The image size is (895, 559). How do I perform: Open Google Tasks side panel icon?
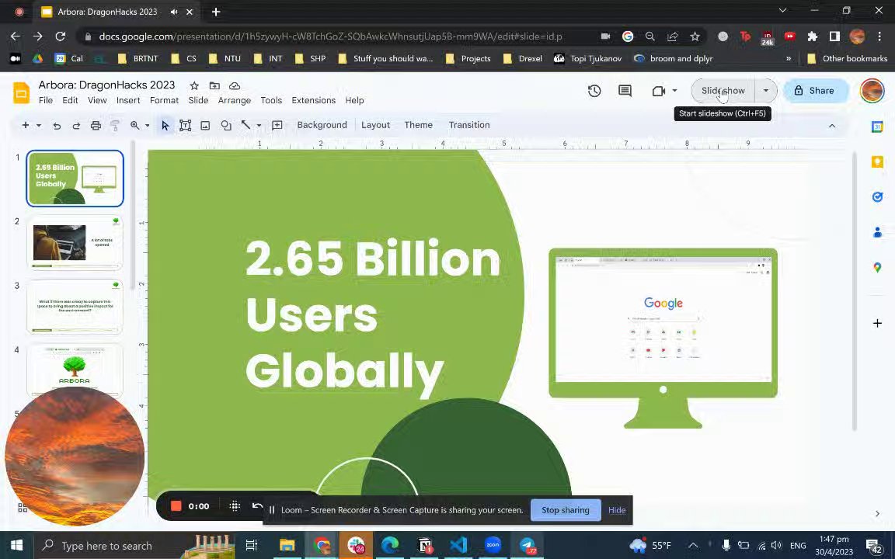click(877, 196)
